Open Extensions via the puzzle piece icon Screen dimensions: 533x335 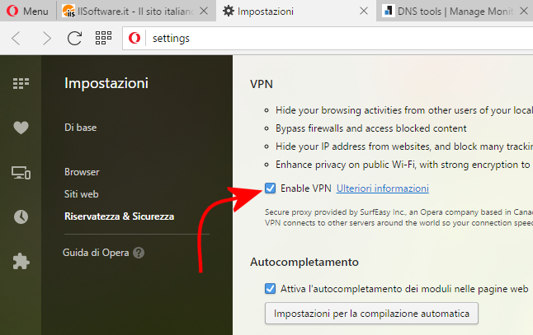coord(21,262)
